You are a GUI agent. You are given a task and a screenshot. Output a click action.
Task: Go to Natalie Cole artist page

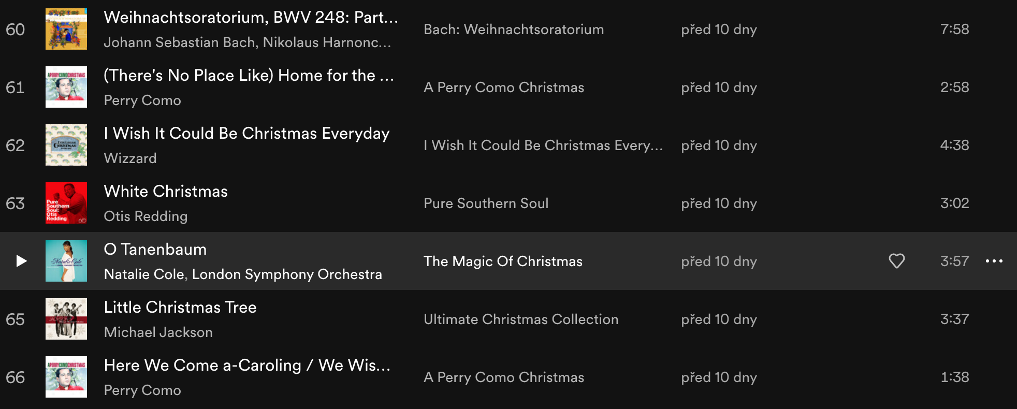144,274
